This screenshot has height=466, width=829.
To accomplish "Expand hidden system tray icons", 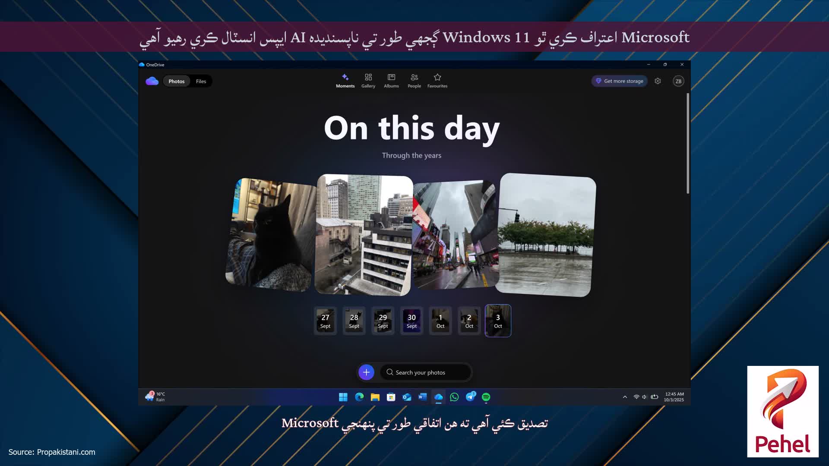I will [x=625, y=397].
